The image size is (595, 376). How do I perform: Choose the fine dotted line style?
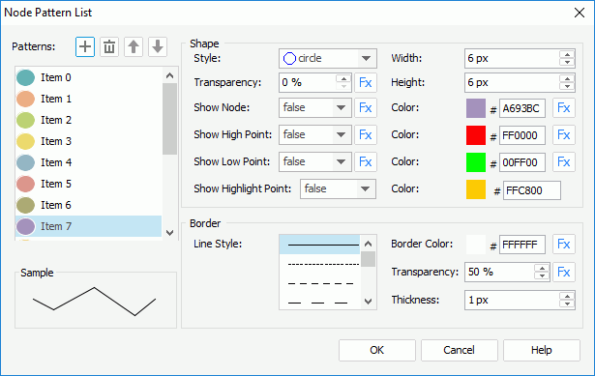[319, 264]
